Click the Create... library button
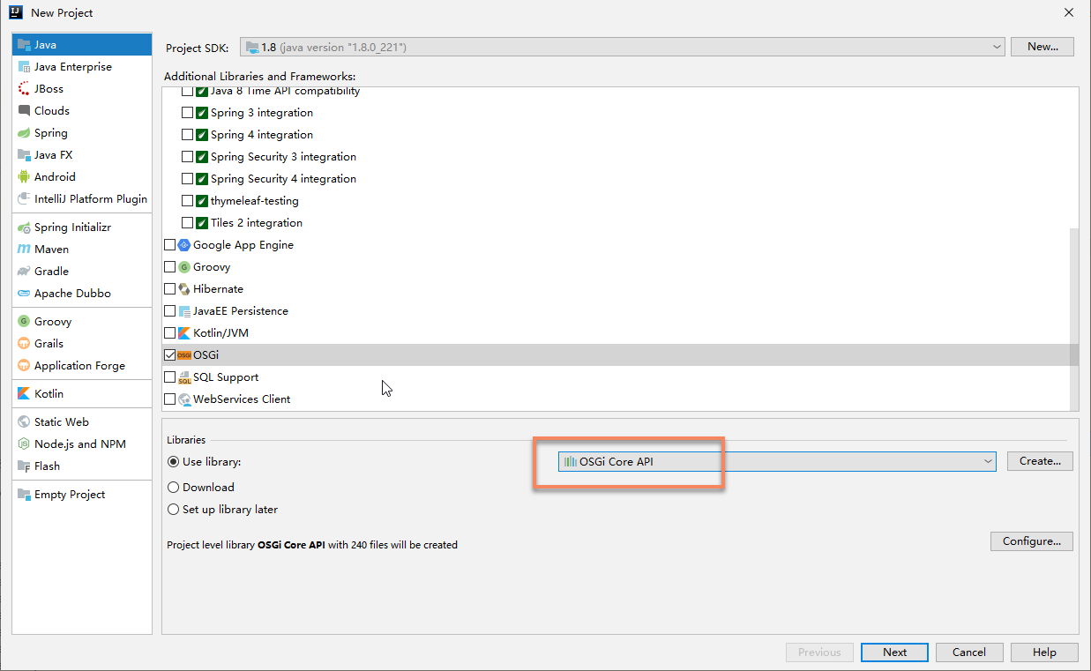Screen dimensions: 1091x671 pos(1040,461)
